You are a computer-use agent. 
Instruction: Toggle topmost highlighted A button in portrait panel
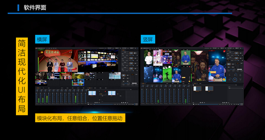click(236, 53)
